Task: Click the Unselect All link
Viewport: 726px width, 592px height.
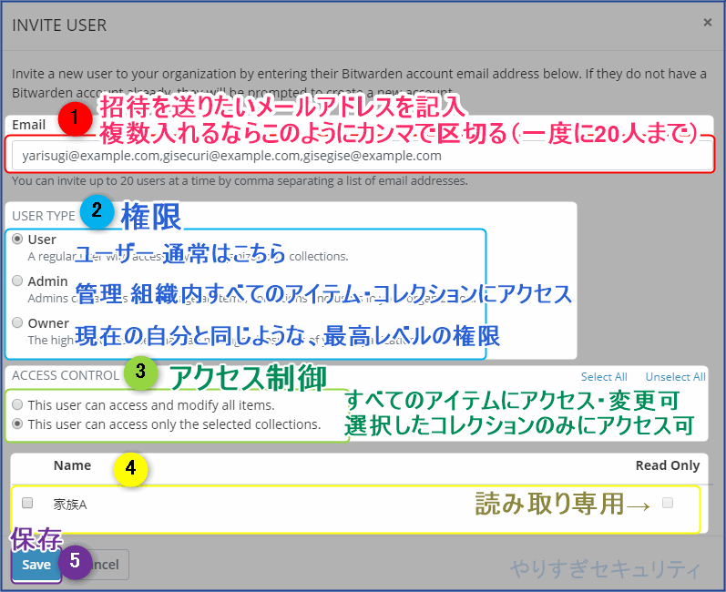Action: tap(675, 377)
